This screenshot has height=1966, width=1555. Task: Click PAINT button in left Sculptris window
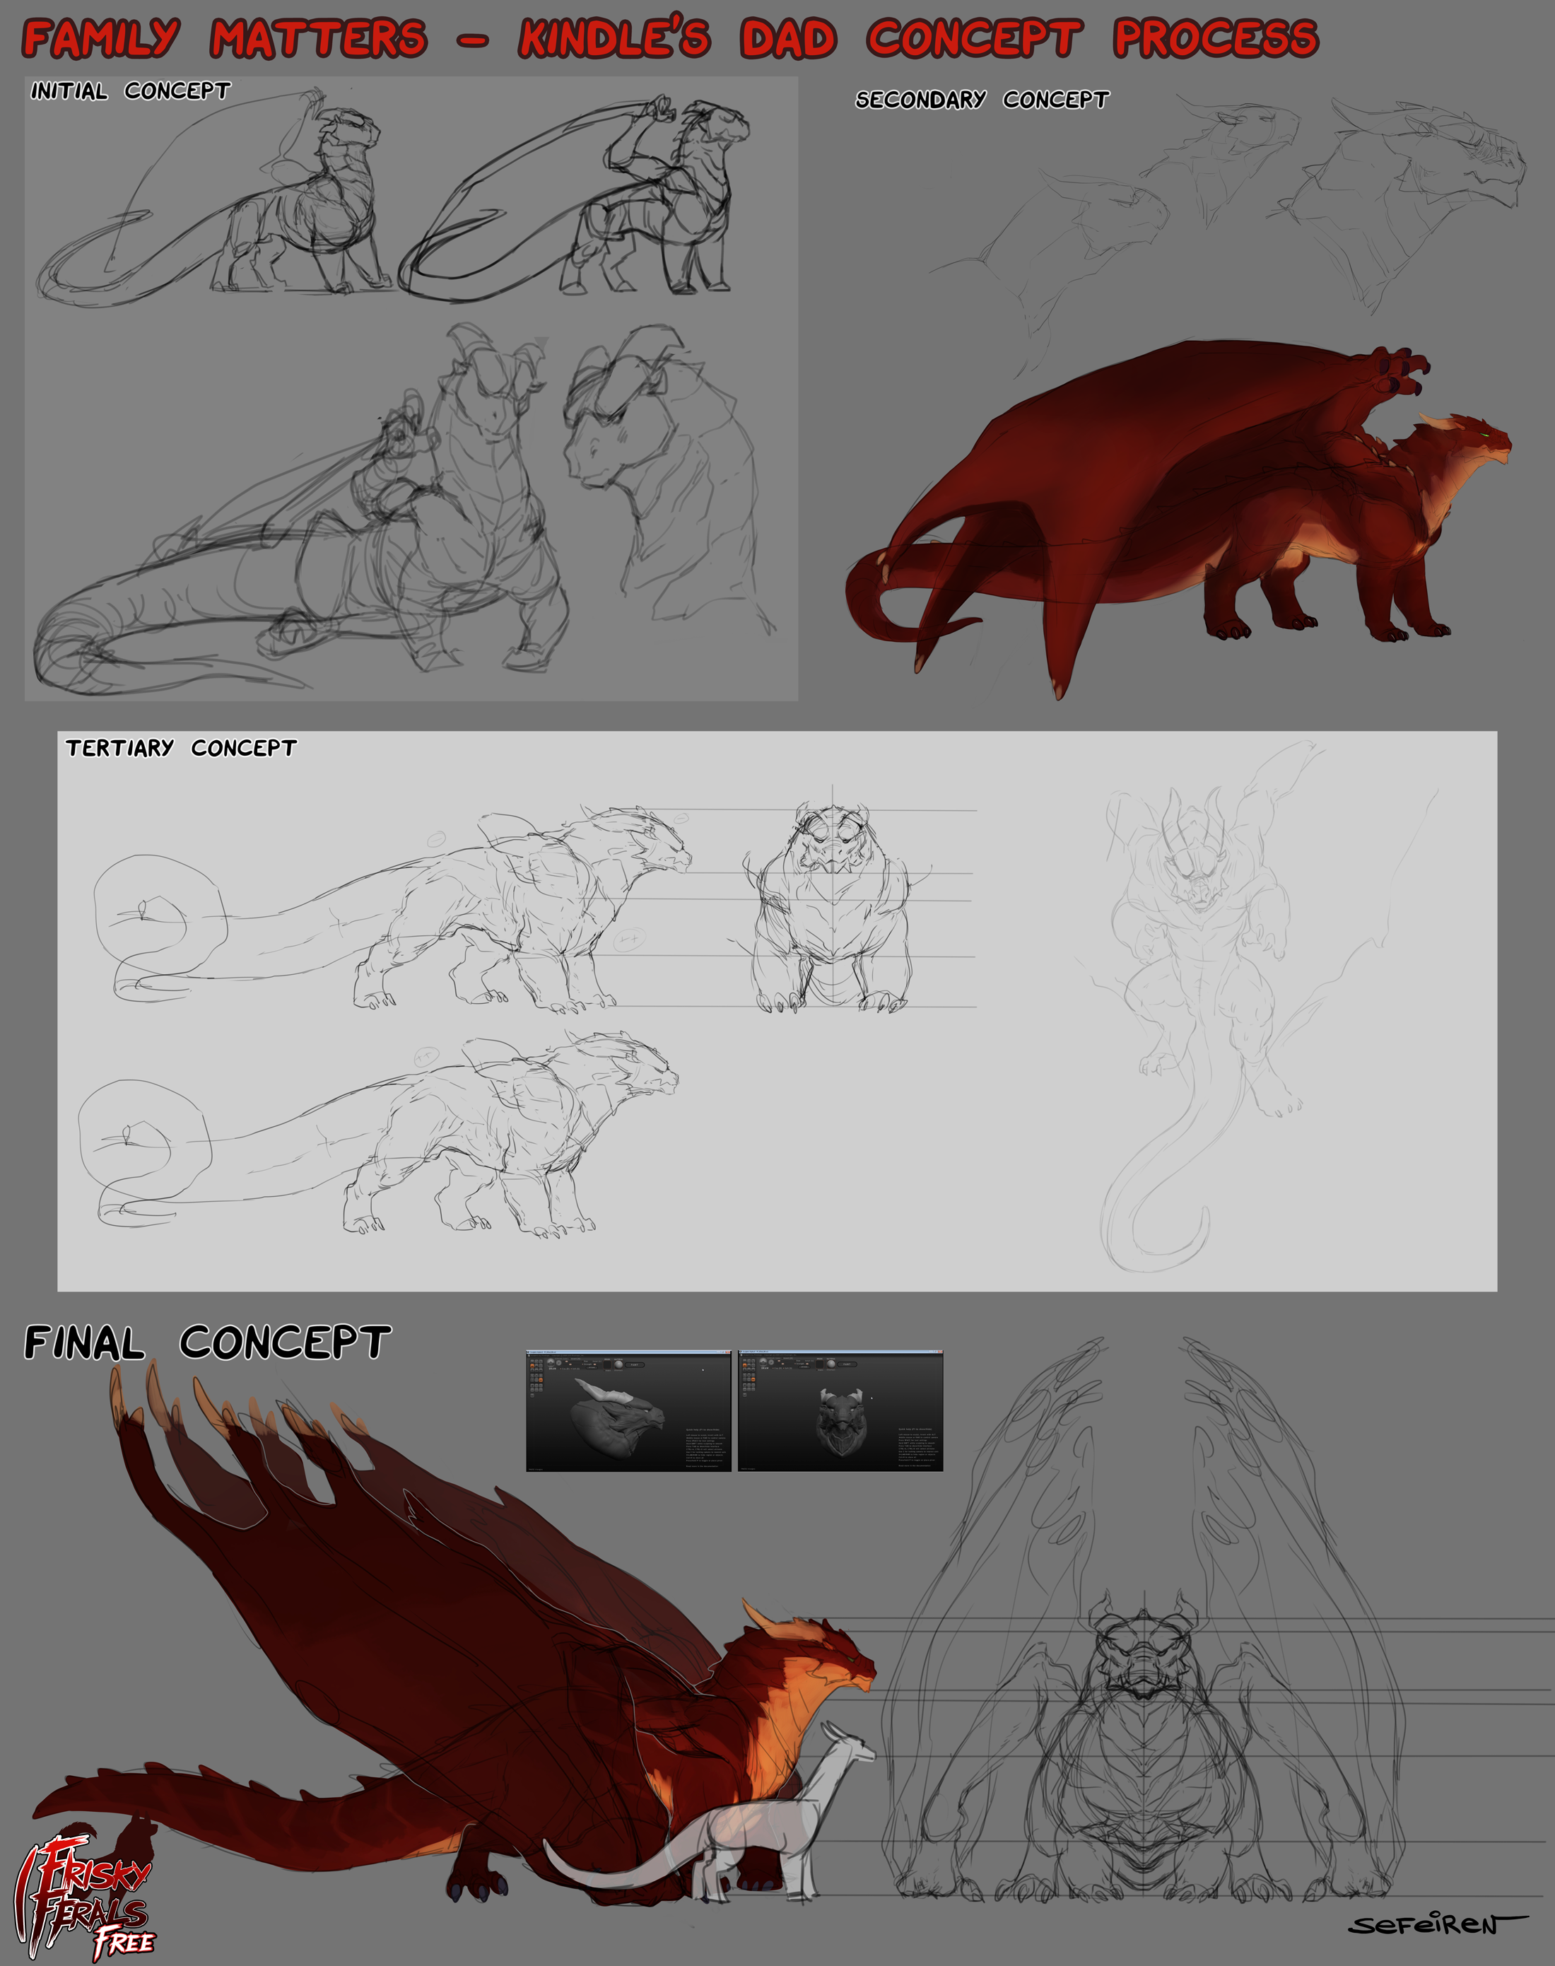635,1365
